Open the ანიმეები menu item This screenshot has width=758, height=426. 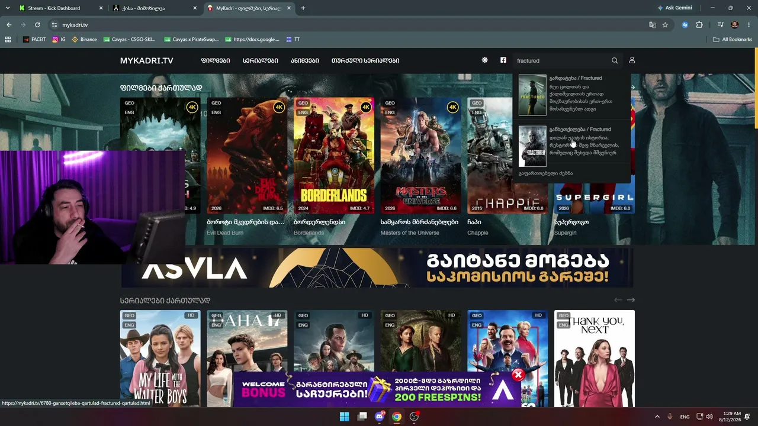[x=305, y=60]
